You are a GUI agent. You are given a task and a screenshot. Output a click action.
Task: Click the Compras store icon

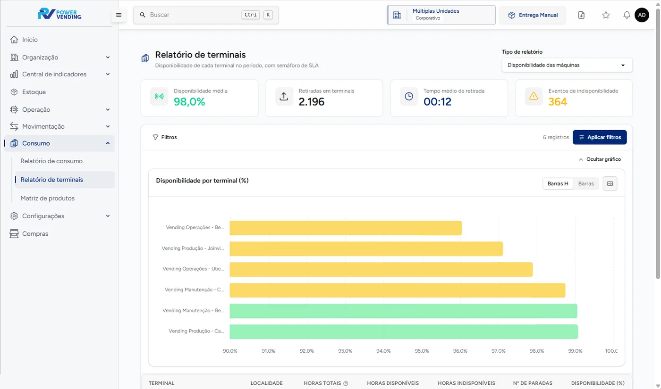[14, 234]
